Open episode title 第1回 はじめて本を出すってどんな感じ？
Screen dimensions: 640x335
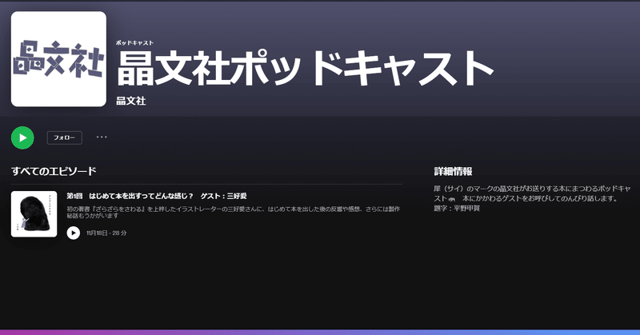pyautogui.click(x=157, y=196)
